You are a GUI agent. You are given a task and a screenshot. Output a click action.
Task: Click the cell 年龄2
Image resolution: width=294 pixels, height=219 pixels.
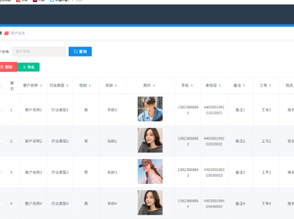coord(112,141)
